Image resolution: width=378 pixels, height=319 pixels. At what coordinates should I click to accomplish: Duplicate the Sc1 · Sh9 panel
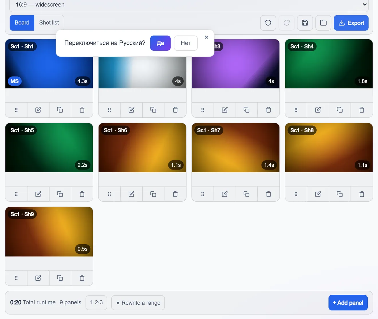coord(60,278)
